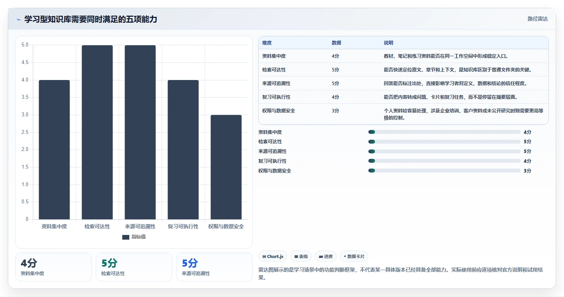Viewport: 564px width, 297px height.
Task: Open the 5分 检索可达性 stat card
Action: 134,267
